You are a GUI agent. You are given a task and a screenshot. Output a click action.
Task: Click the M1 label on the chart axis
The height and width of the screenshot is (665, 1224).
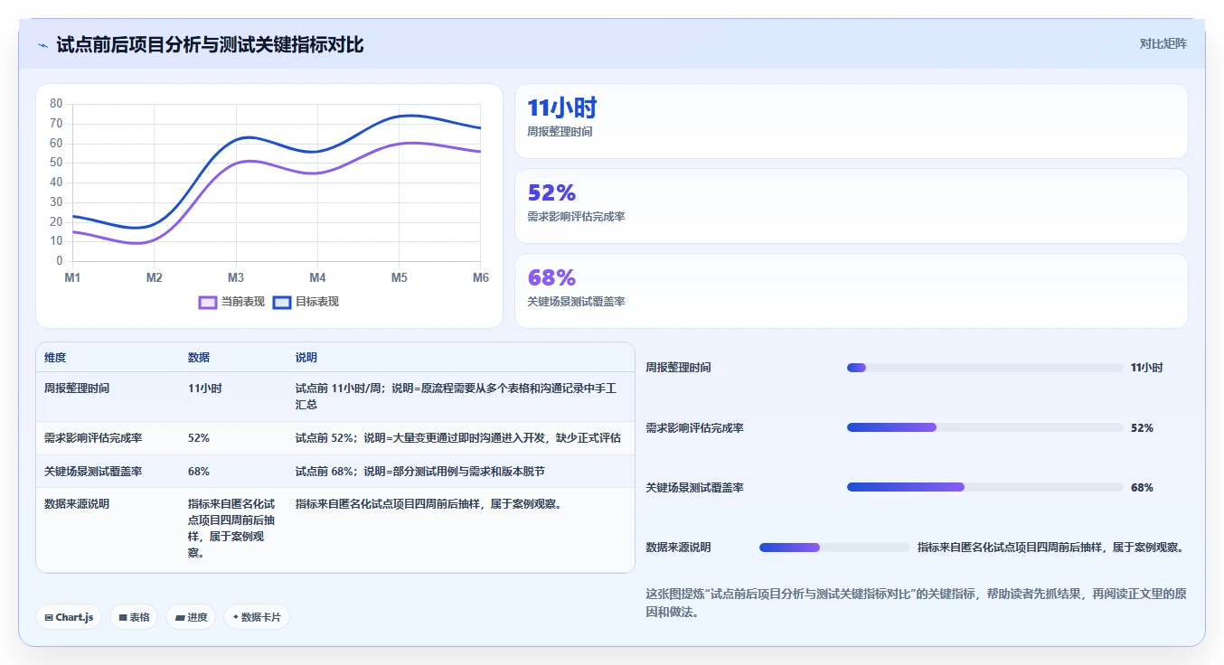coord(72,277)
